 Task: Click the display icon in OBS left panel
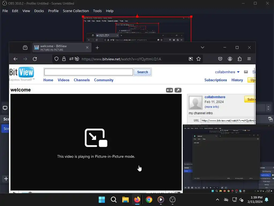pyautogui.click(x=5, y=108)
